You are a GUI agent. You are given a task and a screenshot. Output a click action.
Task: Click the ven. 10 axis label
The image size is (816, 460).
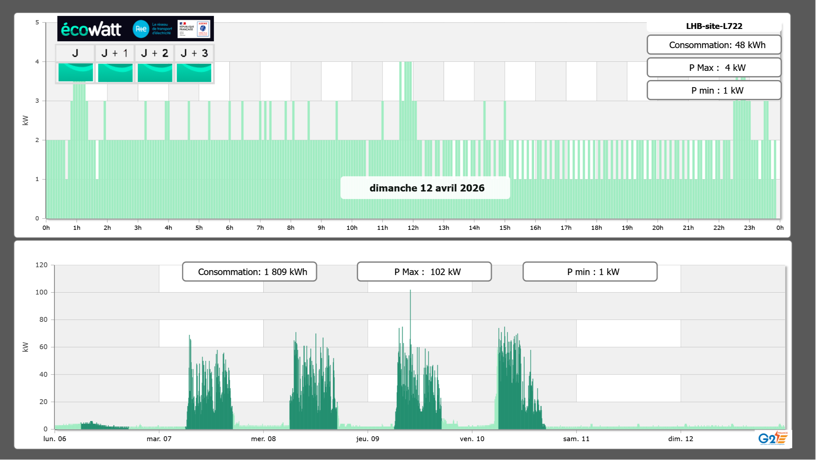[472, 439]
